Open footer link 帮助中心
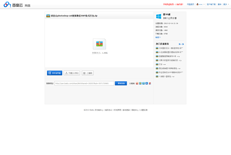Image resolution: width=231 pixels, height=155 pixels. 135,110
